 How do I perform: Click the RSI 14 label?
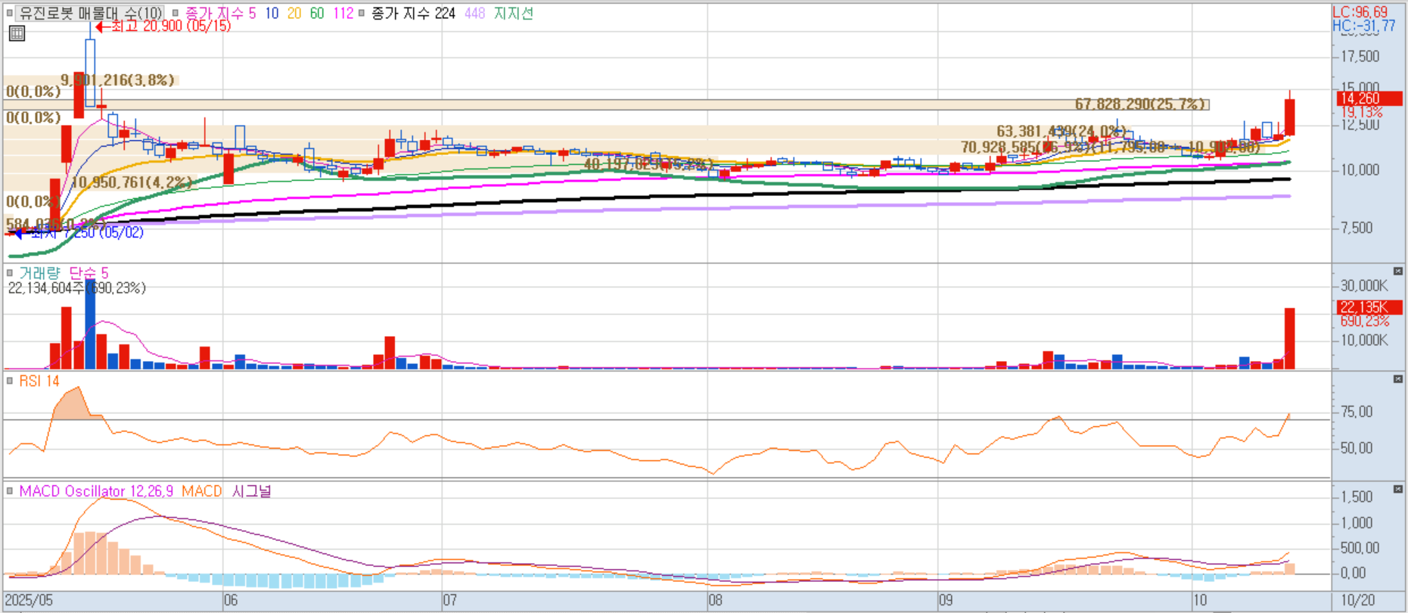click(39, 381)
